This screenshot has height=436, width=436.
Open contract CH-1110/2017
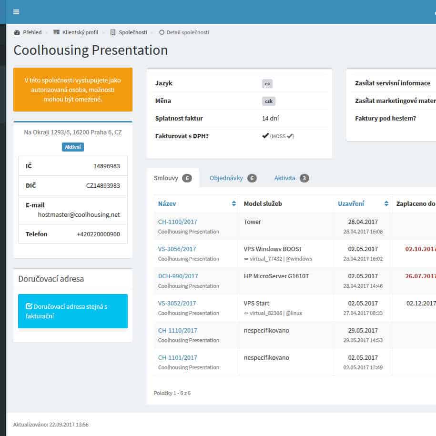click(177, 331)
